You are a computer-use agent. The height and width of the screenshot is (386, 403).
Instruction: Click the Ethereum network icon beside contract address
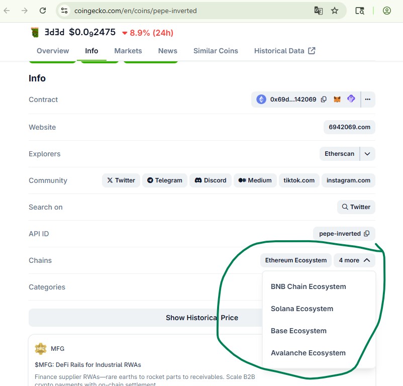261,99
